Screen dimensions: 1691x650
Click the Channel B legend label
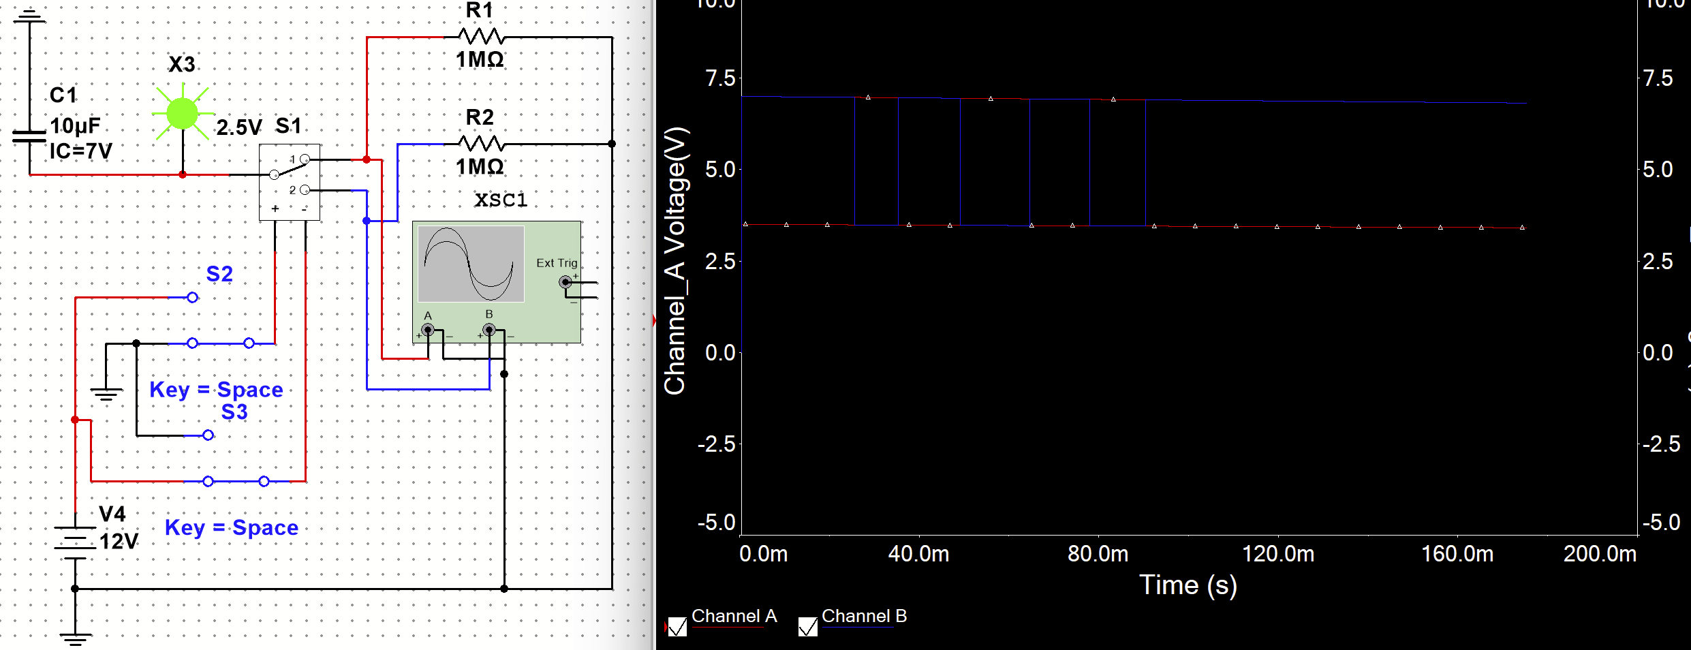point(864,616)
